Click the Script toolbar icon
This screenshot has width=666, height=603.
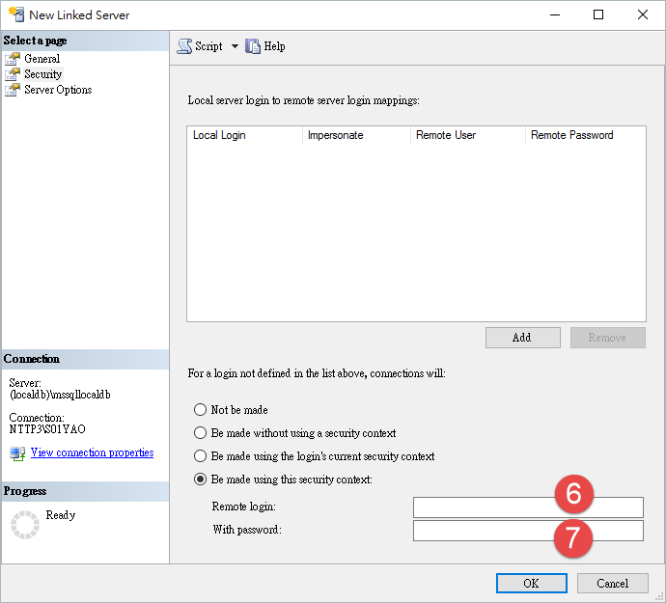point(184,46)
